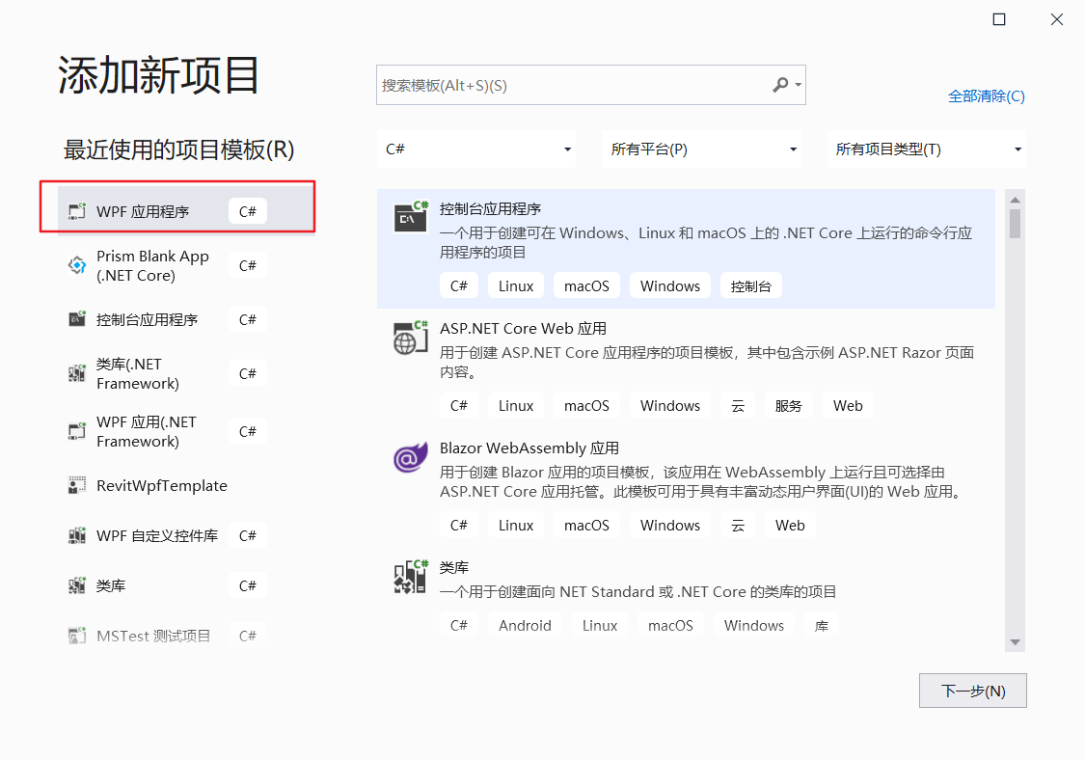1085x760 pixels.
Task: Select the MSTest 测试项目 template icon
Action: pos(77,636)
